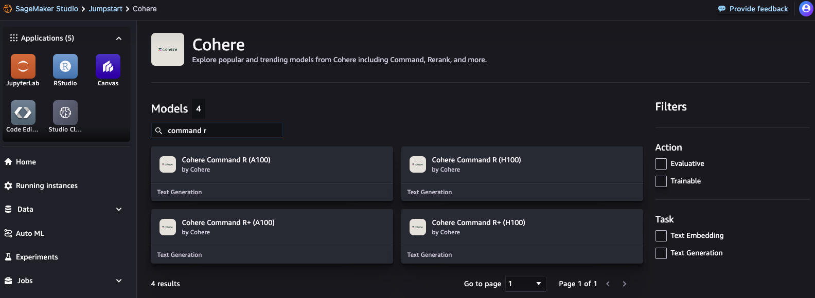Image resolution: width=815 pixels, height=298 pixels.
Task: Click the 'Page 1 of 1' text
Action: (x=578, y=284)
